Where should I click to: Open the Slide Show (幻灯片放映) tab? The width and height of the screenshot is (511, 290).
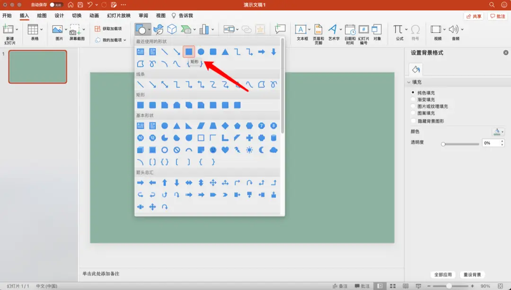coord(119,15)
